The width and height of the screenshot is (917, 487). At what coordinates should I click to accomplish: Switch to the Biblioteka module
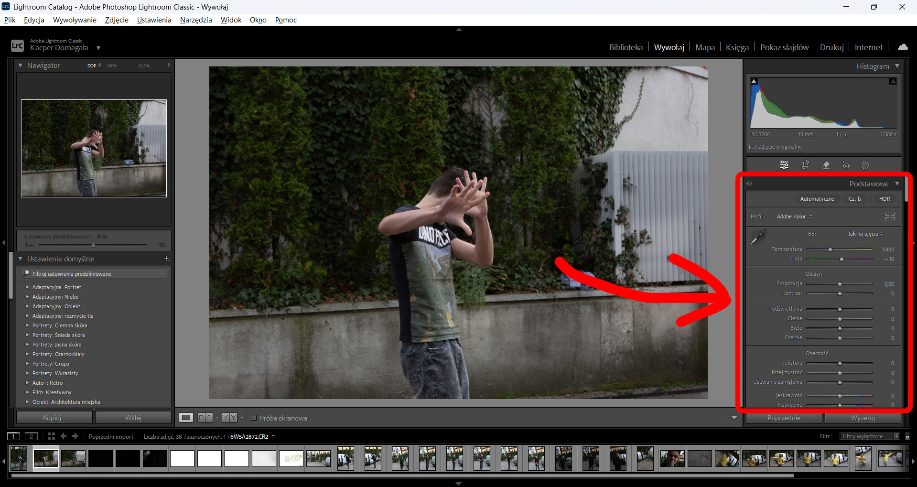point(626,47)
